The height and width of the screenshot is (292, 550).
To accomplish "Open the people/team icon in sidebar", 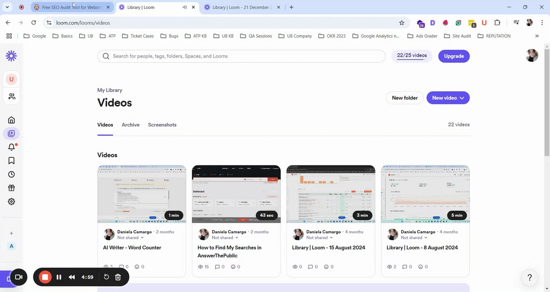I will [x=11, y=97].
